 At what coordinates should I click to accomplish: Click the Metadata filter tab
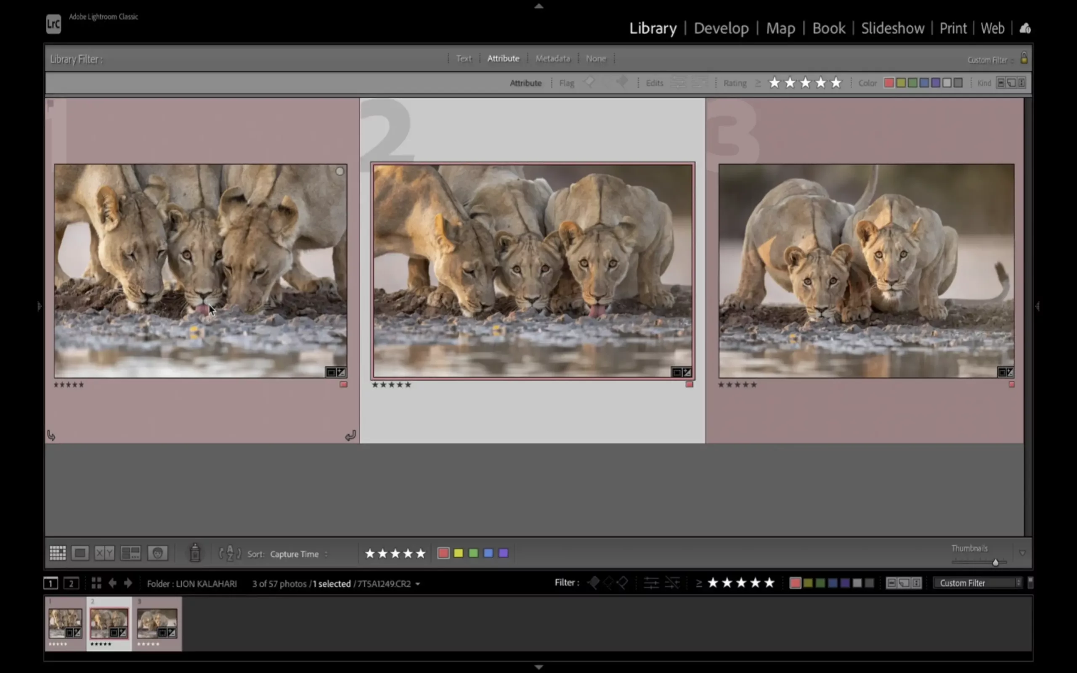[x=553, y=58]
